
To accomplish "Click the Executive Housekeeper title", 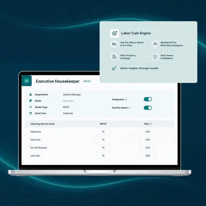I will click(58, 81).
